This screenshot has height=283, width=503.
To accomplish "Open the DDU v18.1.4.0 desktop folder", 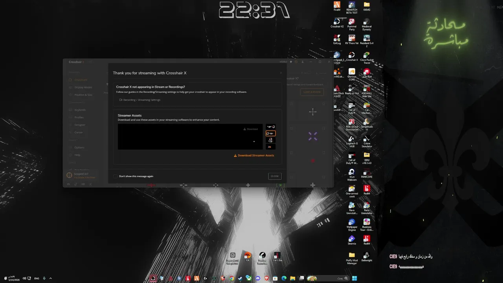I will [x=367, y=158].
